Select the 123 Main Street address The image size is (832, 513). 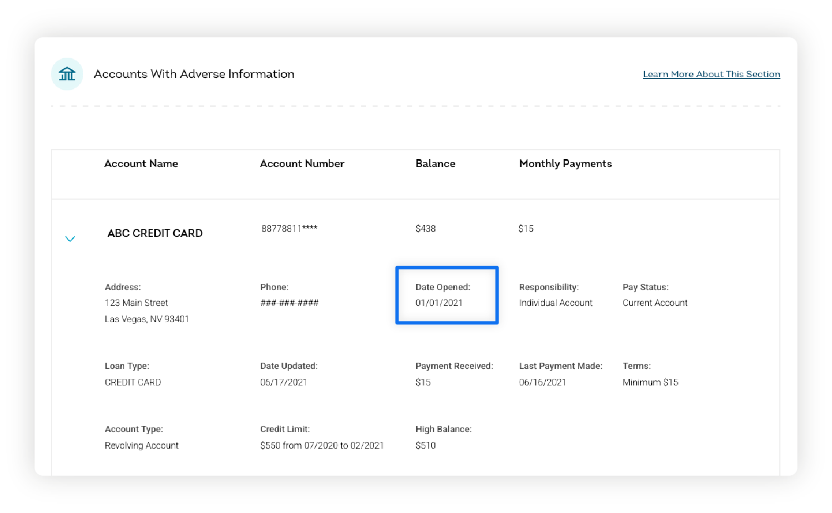pos(136,303)
